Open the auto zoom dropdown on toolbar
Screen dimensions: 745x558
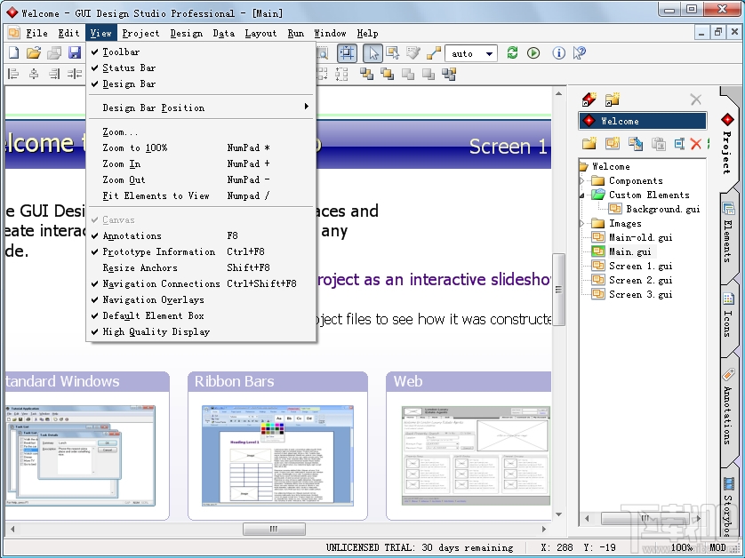(470, 52)
